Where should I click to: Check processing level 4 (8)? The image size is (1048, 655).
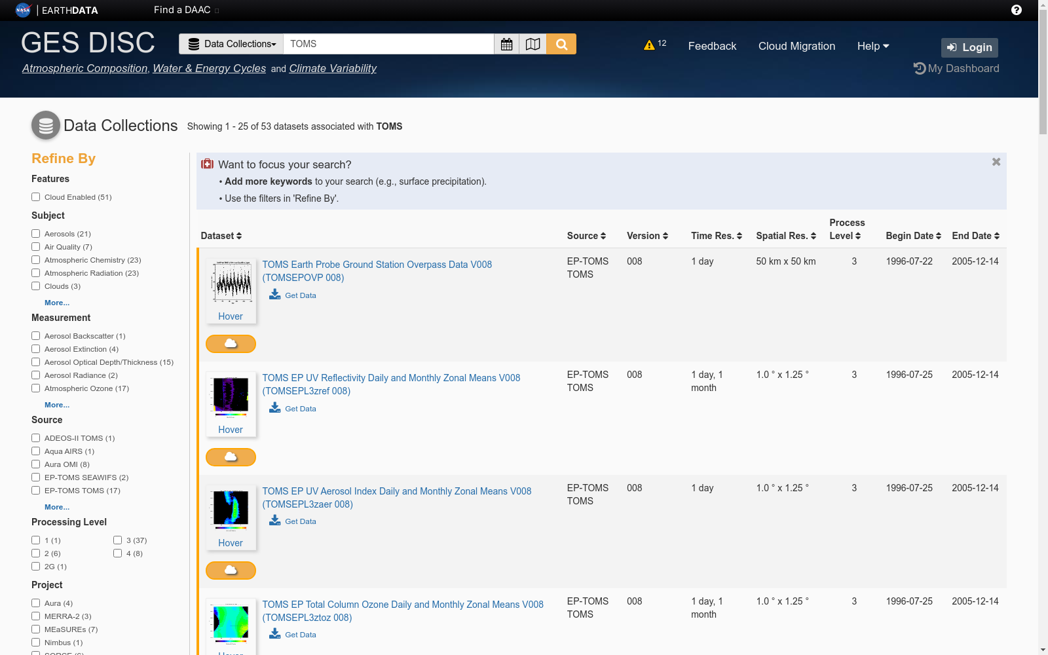(x=118, y=553)
